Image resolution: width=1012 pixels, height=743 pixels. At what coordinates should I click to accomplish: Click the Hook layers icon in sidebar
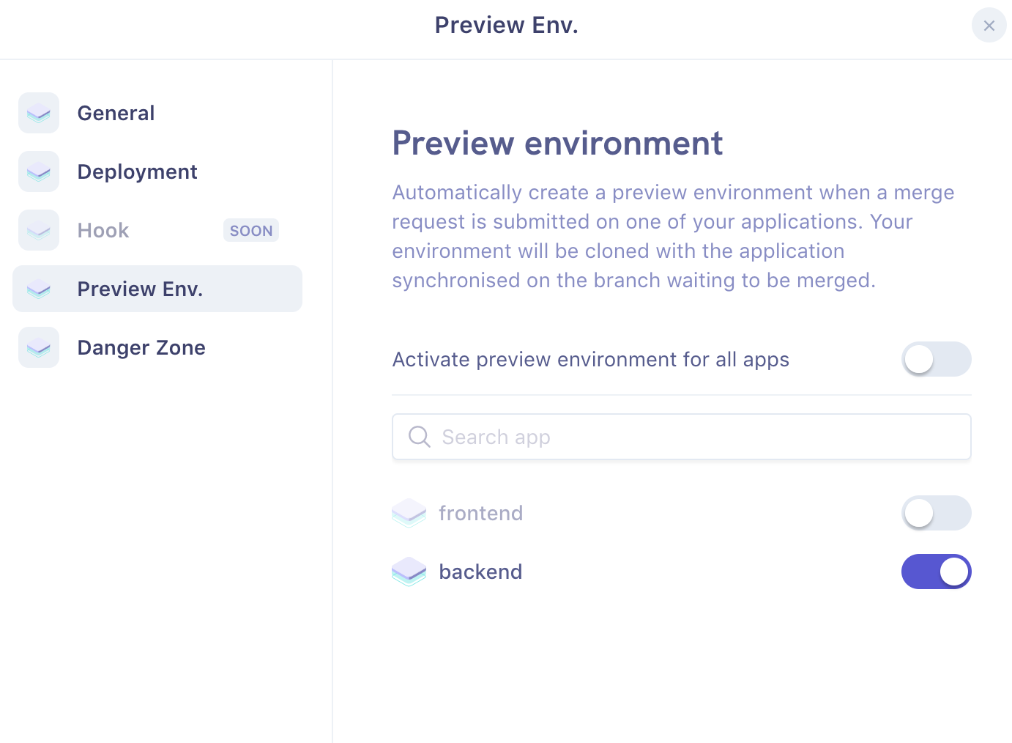(39, 230)
